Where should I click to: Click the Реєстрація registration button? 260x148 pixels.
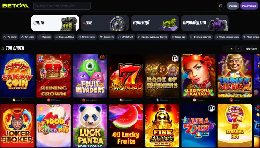[249, 6]
